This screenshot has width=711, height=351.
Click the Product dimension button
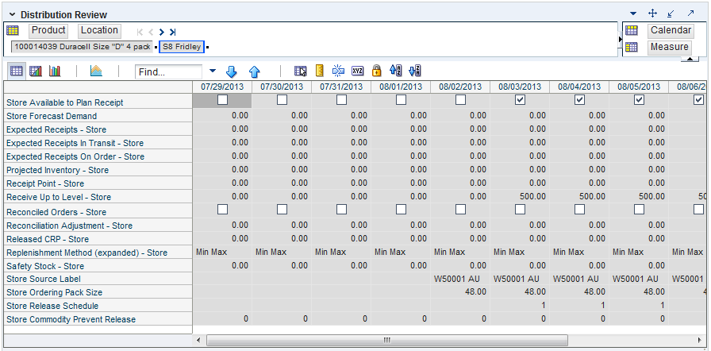click(48, 30)
